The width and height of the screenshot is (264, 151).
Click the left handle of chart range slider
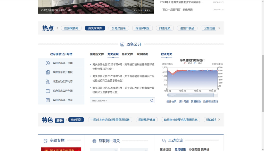point(168,95)
